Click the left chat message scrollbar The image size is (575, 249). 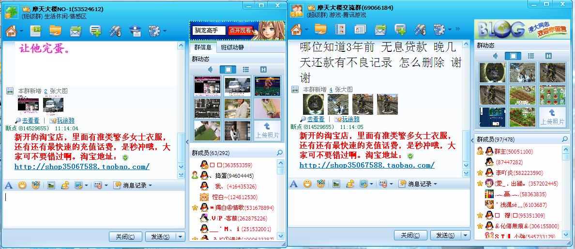pyautogui.click(x=181, y=106)
